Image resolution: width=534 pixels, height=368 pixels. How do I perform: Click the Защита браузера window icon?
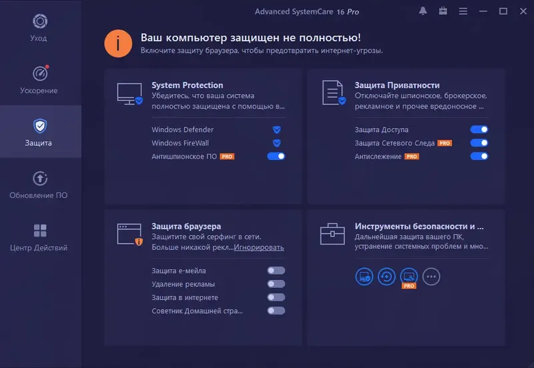click(129, 235)
